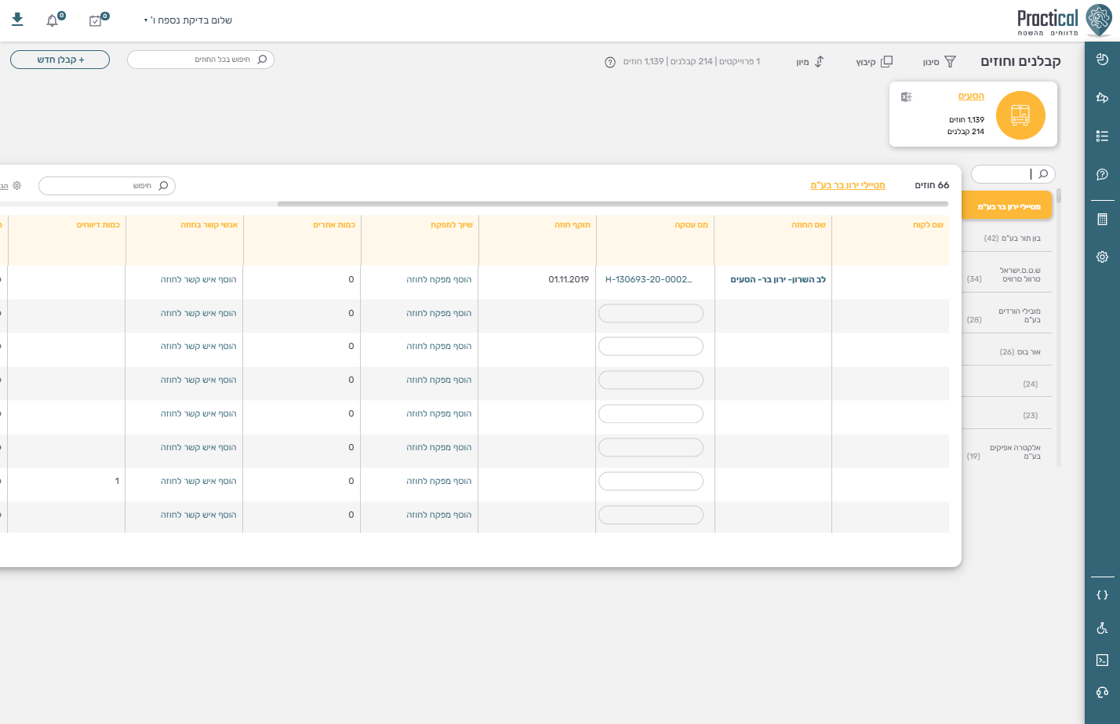Click the קבלנים וחוזים page title

(x=1020, y=61)
